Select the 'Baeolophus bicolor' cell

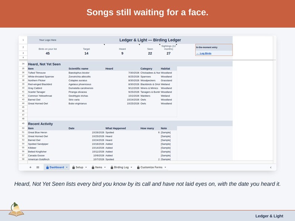click(x=87, y=73)
